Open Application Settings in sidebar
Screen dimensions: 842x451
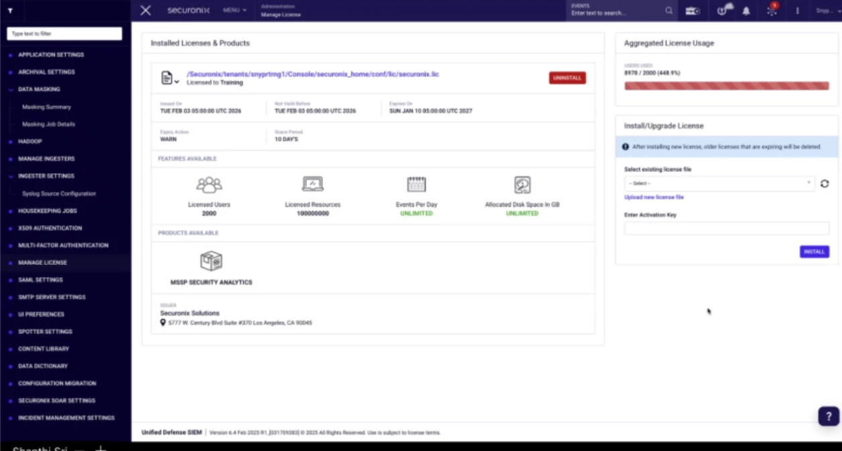tap(51, 55)
